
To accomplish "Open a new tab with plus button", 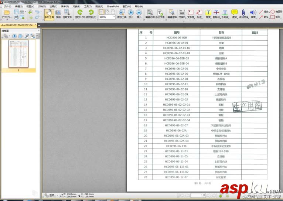I will click(39, 25).
